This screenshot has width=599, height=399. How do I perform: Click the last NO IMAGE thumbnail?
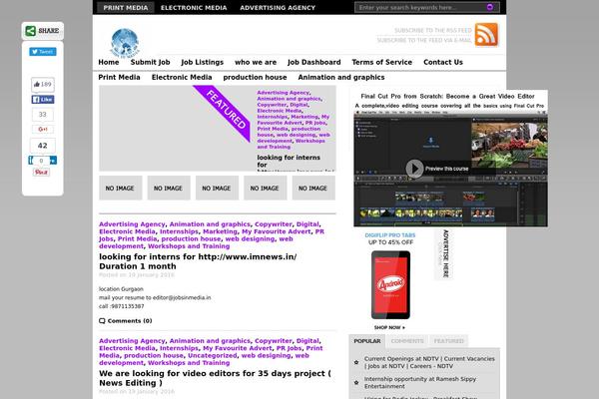pos(313,188)
